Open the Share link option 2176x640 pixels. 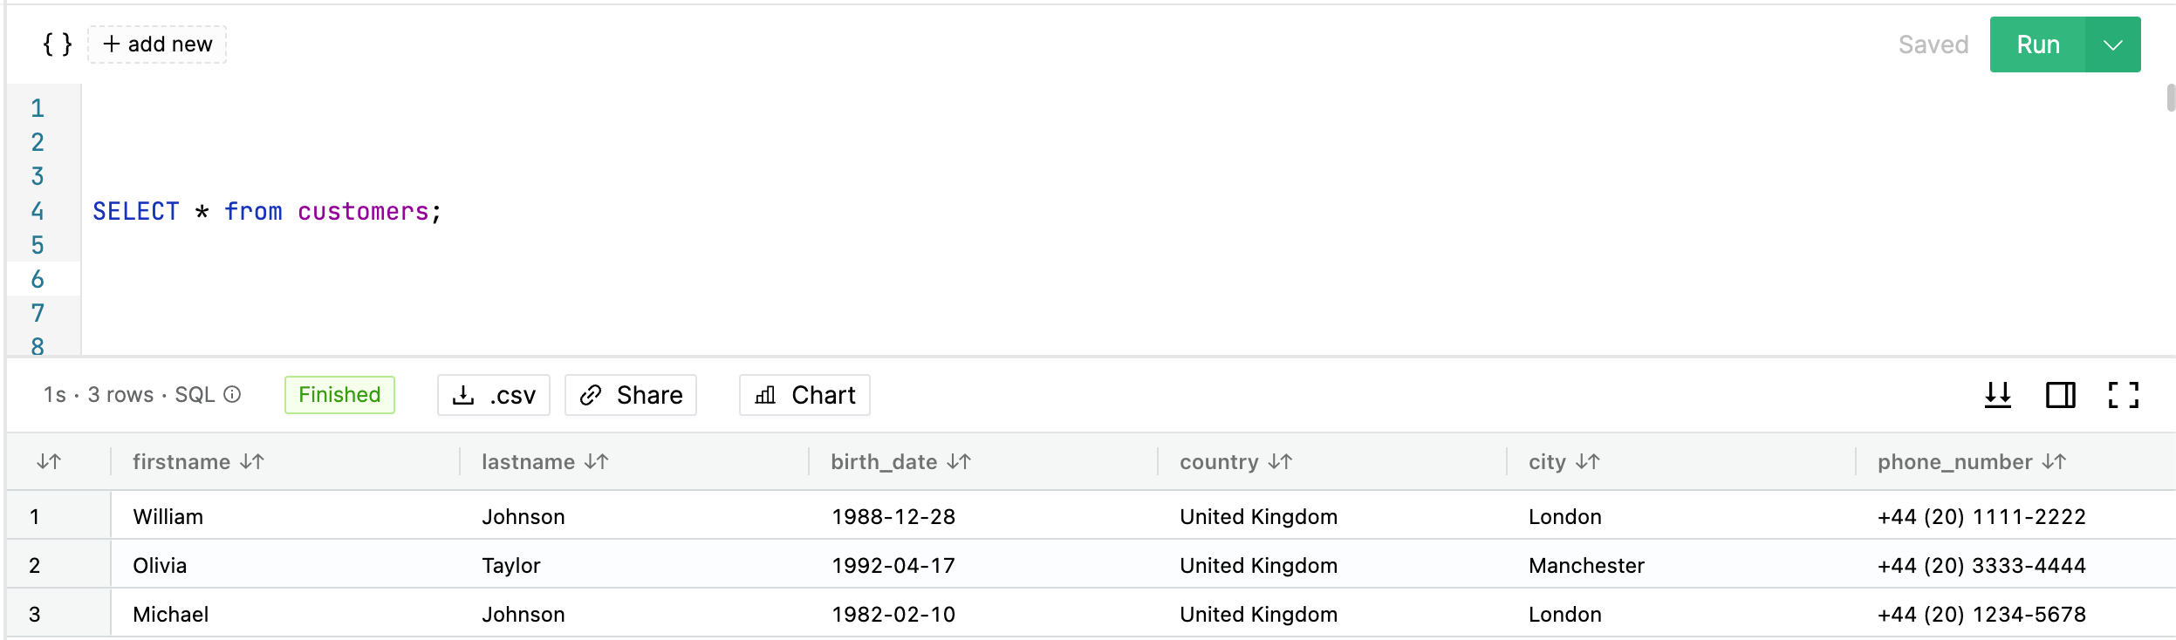[631, 395]
